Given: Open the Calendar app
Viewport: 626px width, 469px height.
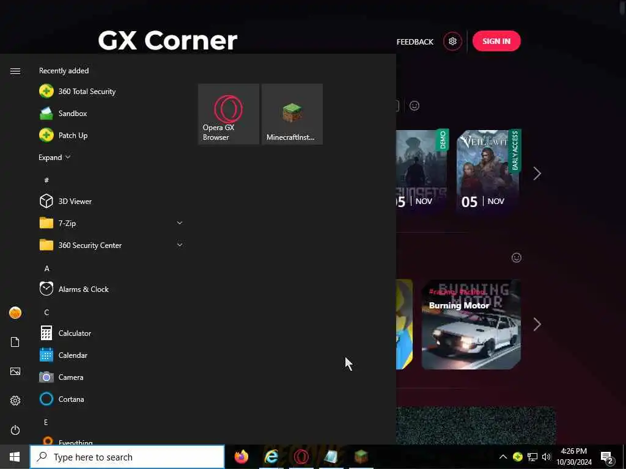Looking at the screenshot, I should click(111, 355).
